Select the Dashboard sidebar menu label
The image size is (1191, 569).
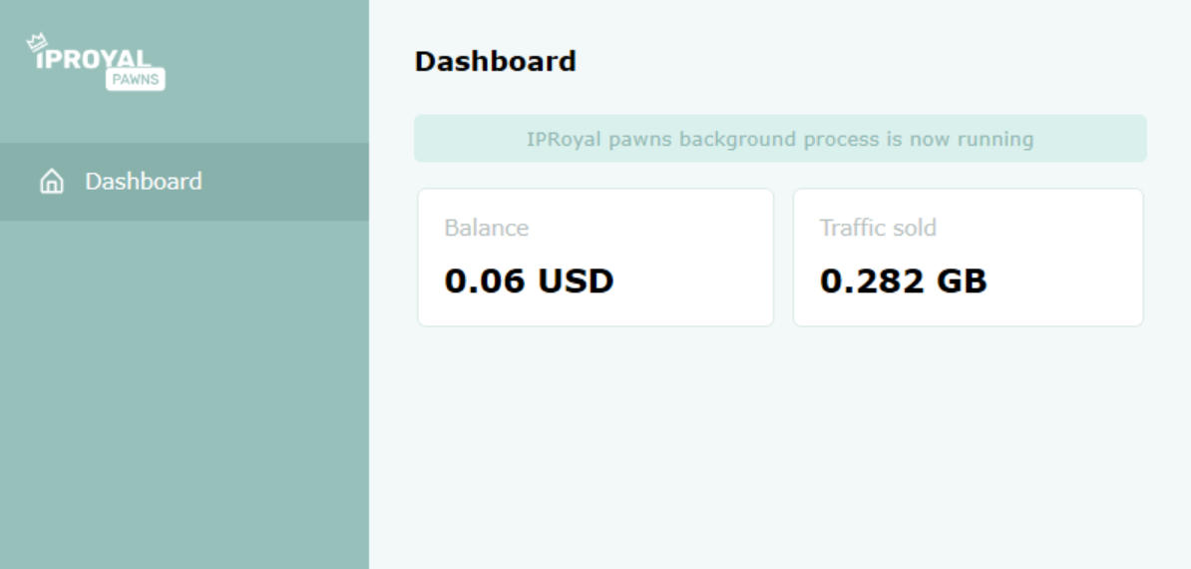[144, 181]
